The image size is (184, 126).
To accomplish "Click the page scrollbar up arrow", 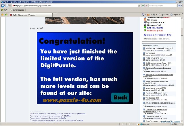I will [182, 18].
